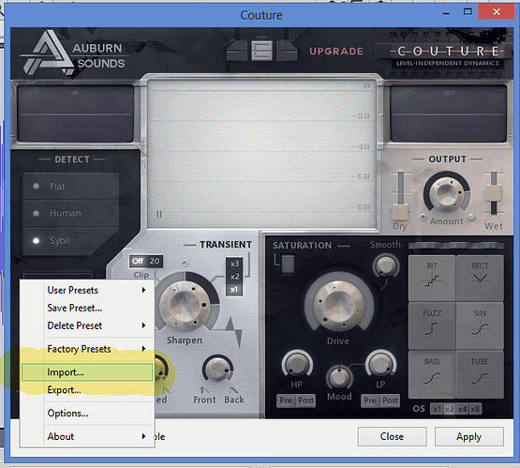This screenshot has height=468, width=520.
Task: Click the Smooth knob
Action: pyautogui.click(x=385, y=265)
